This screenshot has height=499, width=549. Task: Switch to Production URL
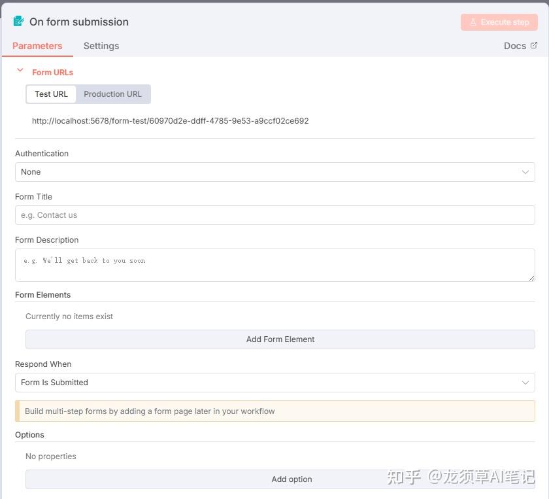pyautogui.click(x=112, y=94)
